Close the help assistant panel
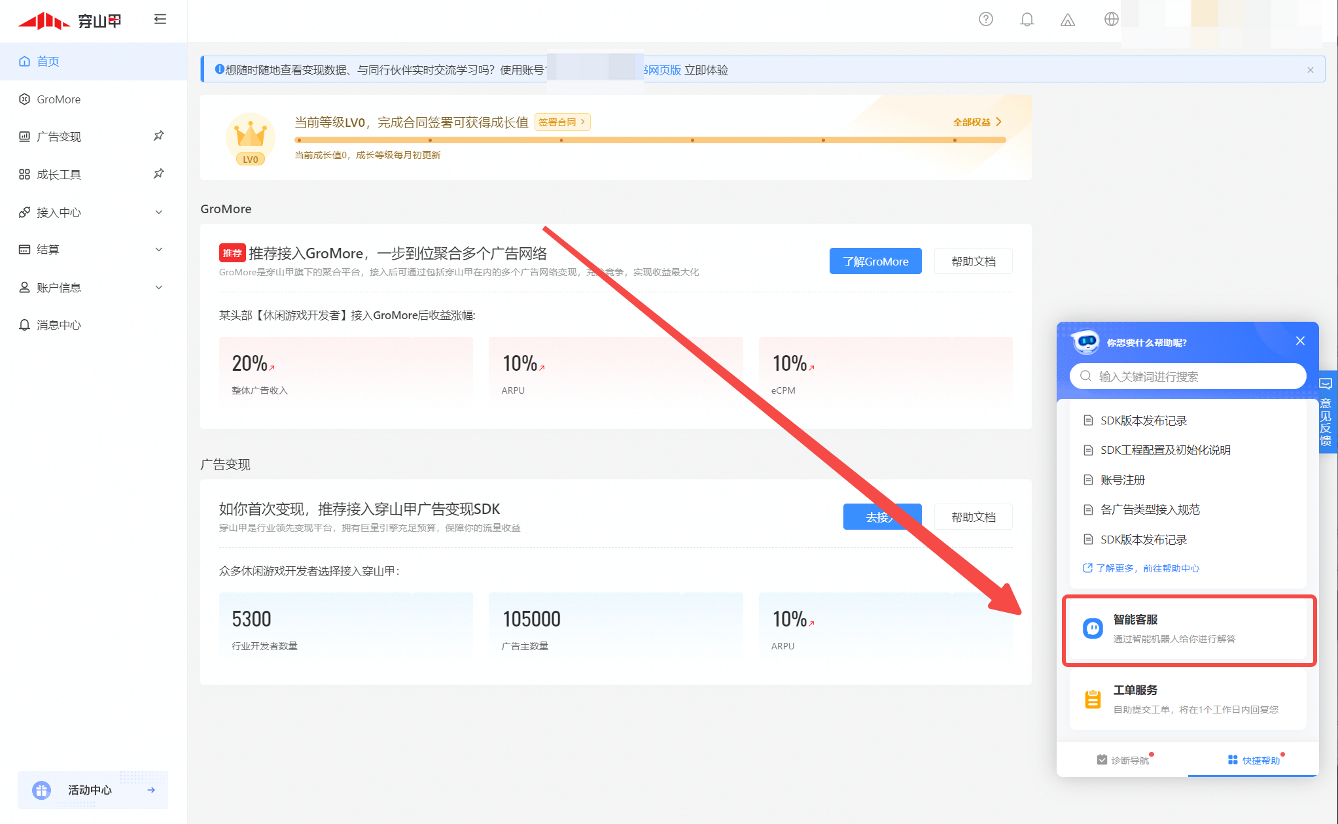Screen dimensions: 1338x824 coord(1300,341)
